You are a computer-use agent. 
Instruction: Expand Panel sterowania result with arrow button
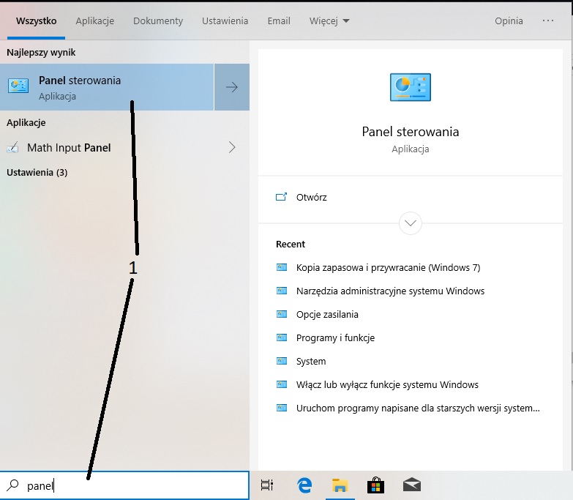pos(232,87)
